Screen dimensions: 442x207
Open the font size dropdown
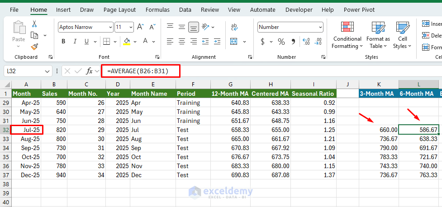[x=131, y=27]
